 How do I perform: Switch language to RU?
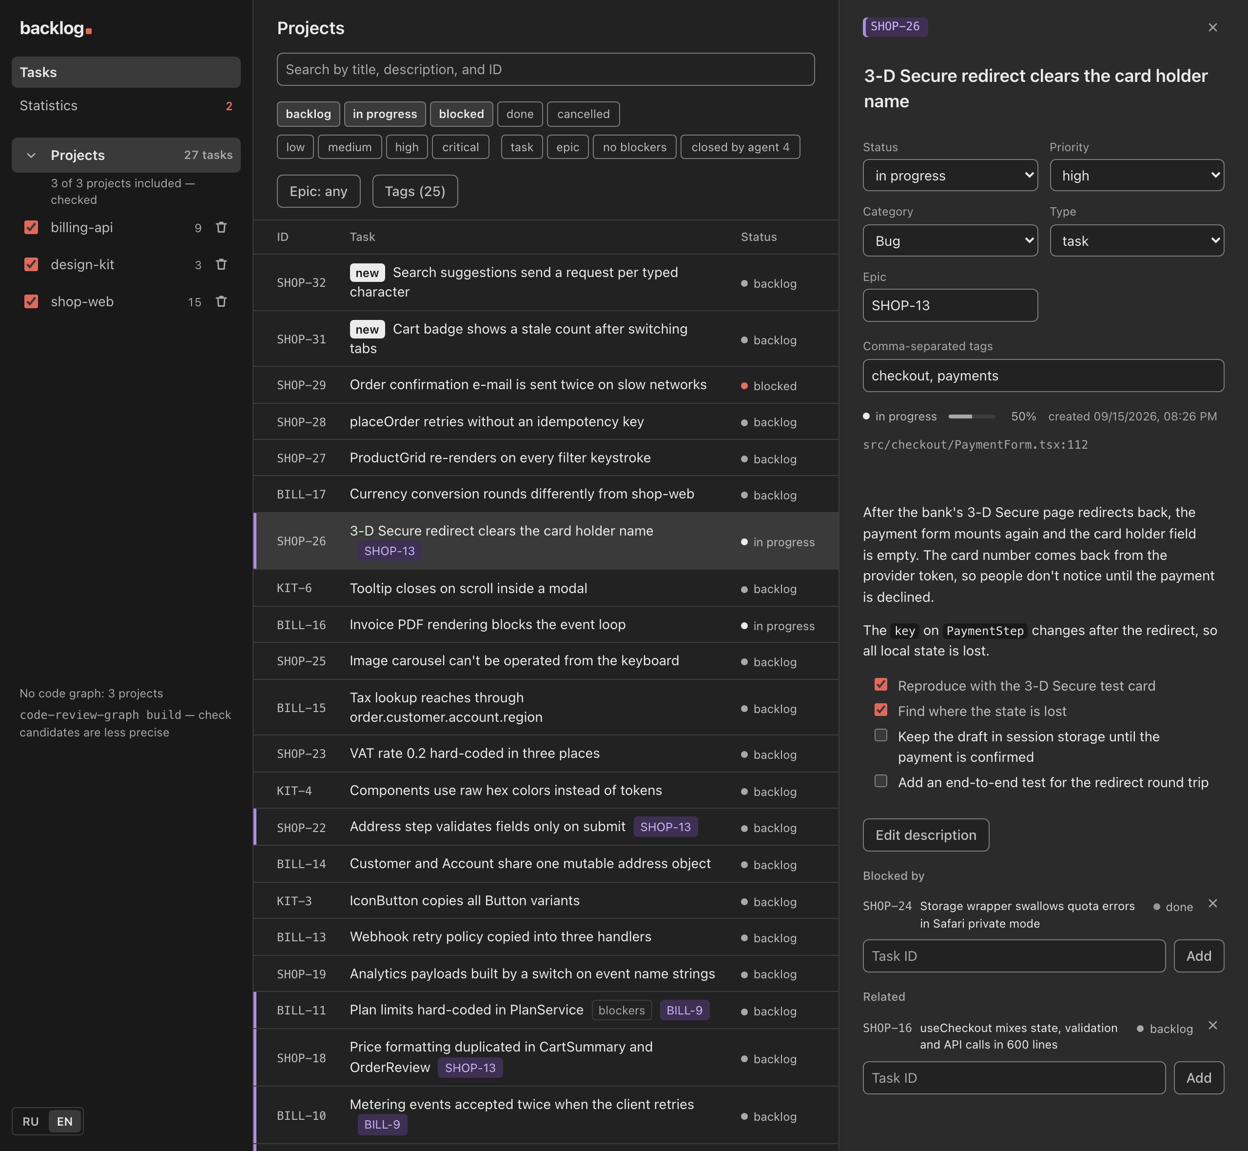coord(31,1121)
